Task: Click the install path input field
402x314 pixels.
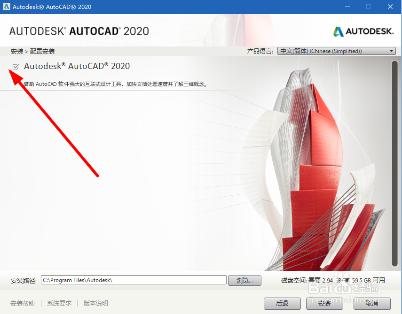Action: 134,280
